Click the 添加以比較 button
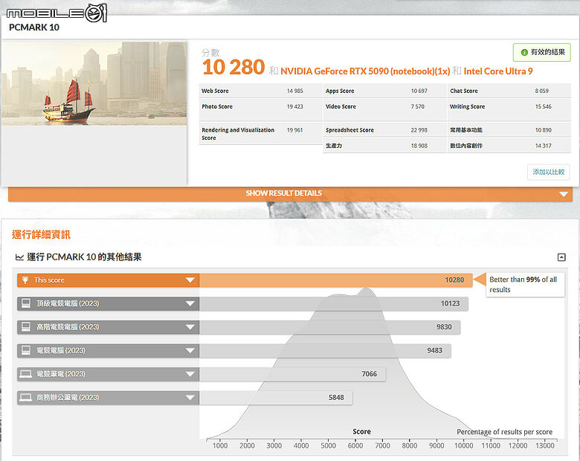The image size is (580, 461). coord(549,172)
